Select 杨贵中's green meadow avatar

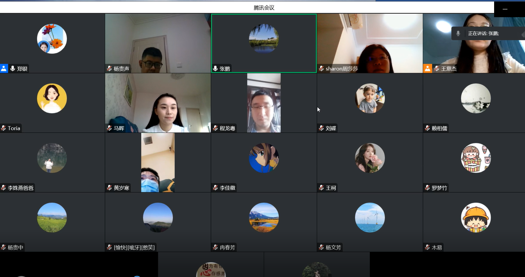pyautogui.click(x=52, y=218)
